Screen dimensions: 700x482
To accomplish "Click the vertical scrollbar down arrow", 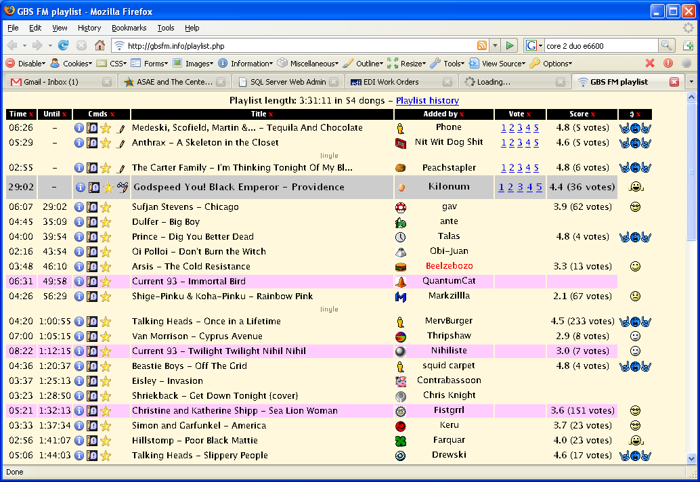I will click(x=691, y=458).
